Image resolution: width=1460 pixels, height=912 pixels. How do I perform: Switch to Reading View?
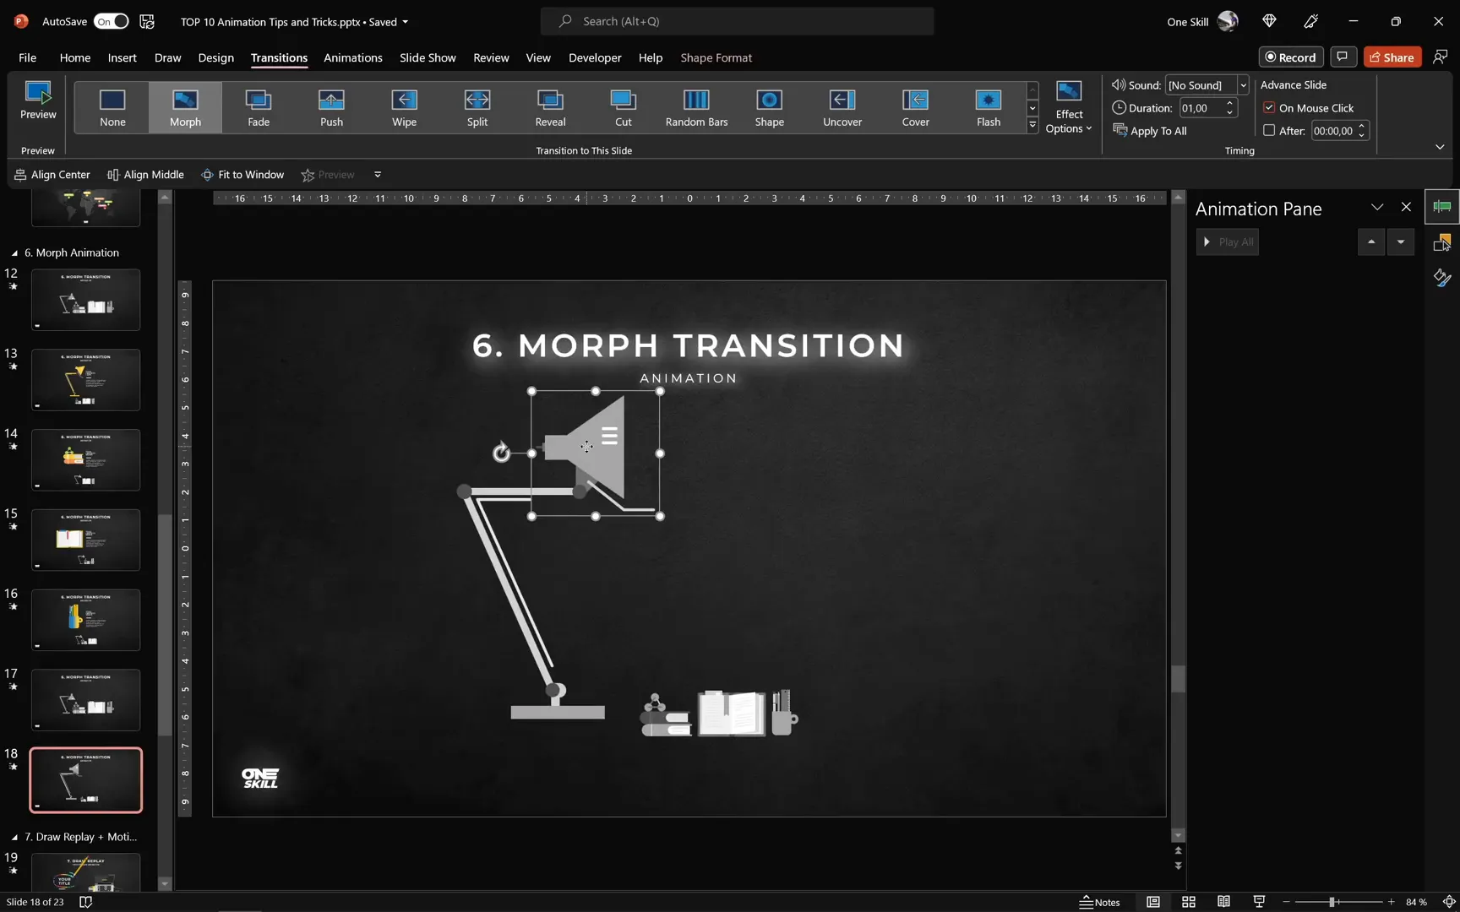pos(1223,902)
